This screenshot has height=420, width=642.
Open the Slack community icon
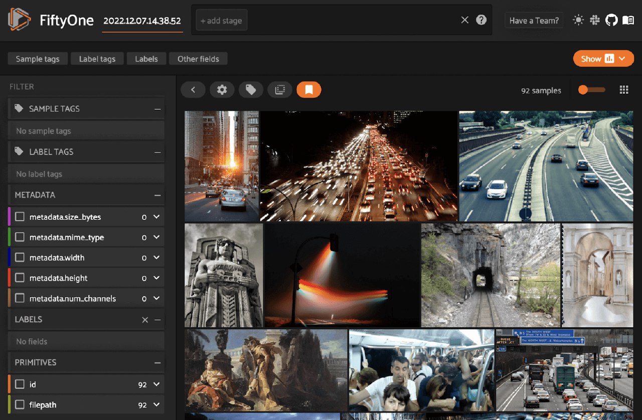click(x=595, y=20)
